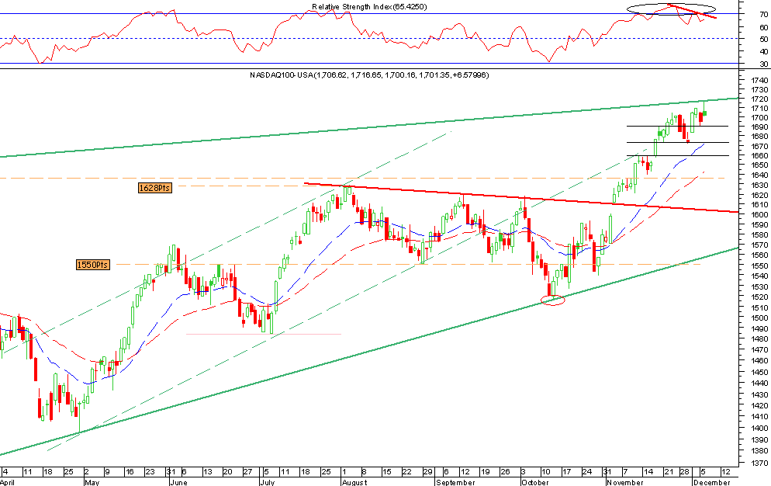Click the 1500 price axis value
Viewport: 771px width, 486px height.
[759, 318]
